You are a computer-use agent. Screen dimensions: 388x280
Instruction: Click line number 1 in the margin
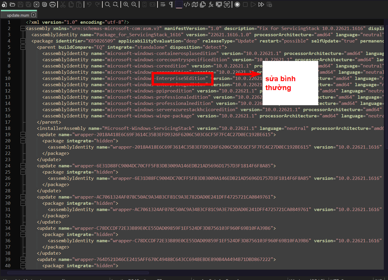click(x=9, y=22)
